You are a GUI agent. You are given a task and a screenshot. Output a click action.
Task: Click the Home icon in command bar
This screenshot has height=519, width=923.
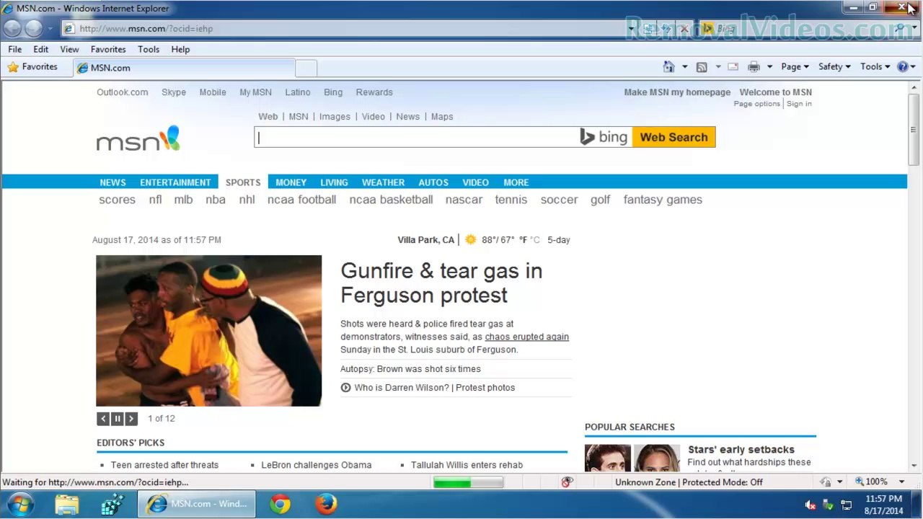point(669,67)
